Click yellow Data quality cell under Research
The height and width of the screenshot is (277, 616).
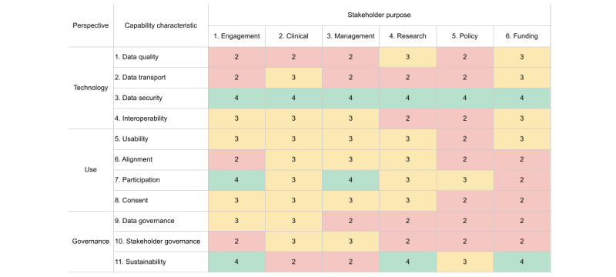tap(408, 57)
